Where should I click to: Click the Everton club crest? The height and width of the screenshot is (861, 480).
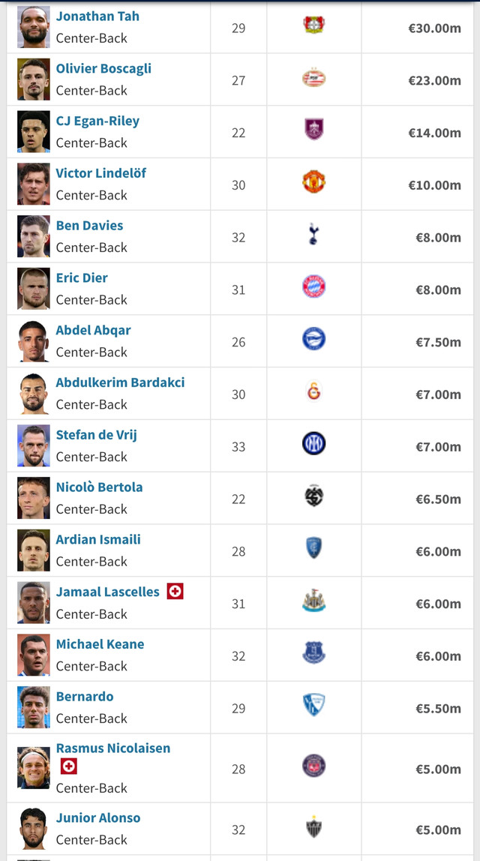click(313, 653)
